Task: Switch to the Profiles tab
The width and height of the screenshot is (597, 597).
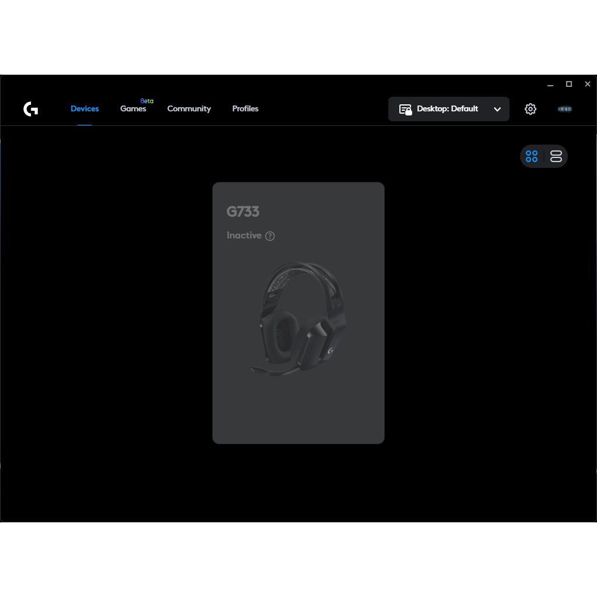Action: [245, 108]
